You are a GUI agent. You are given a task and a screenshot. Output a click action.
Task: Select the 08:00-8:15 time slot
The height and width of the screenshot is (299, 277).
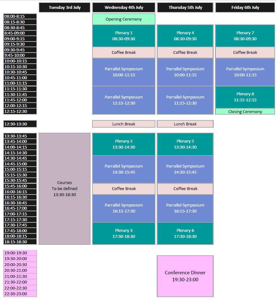tap(20, 16)
